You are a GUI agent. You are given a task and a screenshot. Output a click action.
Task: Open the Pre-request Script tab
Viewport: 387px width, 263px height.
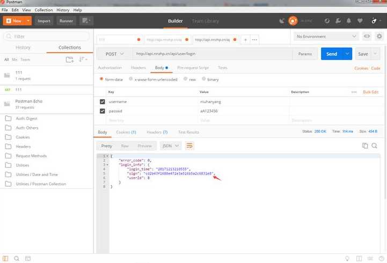pyautogui.click(x=193, y=68)
